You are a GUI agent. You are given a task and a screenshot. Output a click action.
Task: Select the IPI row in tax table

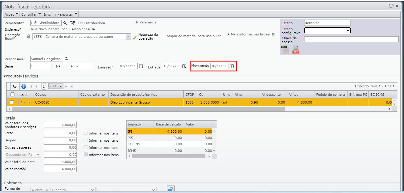click(169, 131)
